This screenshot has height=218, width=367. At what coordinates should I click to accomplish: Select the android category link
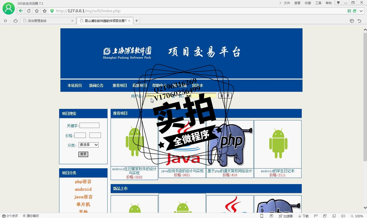pos(83,189)
